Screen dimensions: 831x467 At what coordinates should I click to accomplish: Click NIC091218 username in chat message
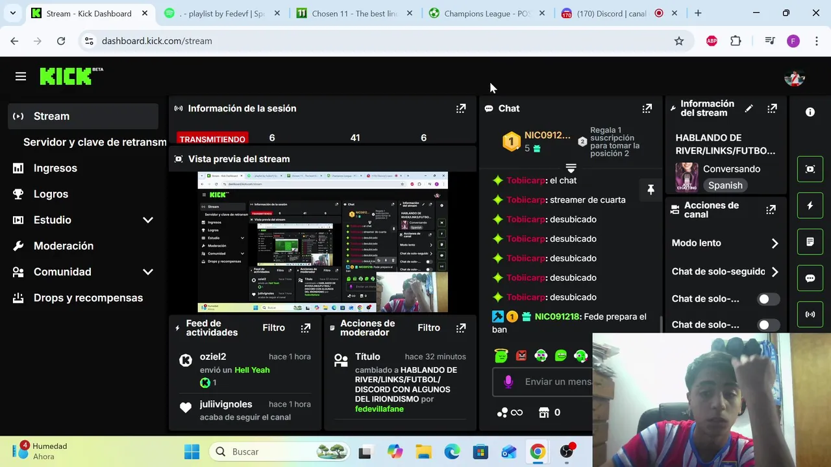(556, 317)
